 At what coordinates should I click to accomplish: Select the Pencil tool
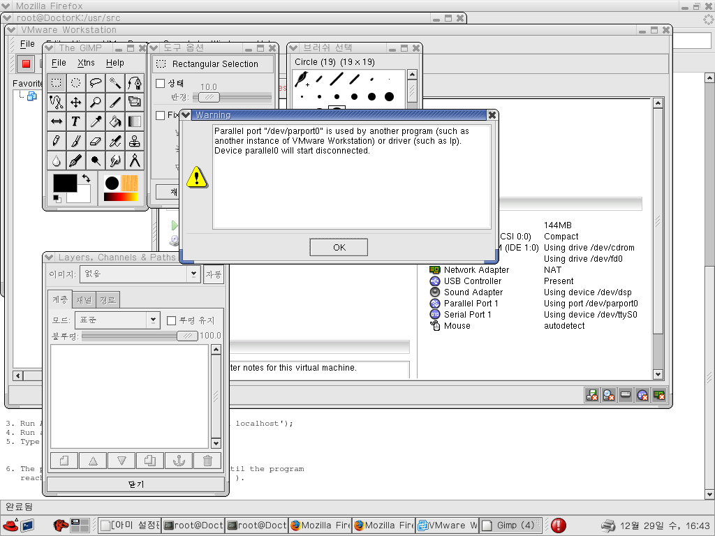[57, 141]
